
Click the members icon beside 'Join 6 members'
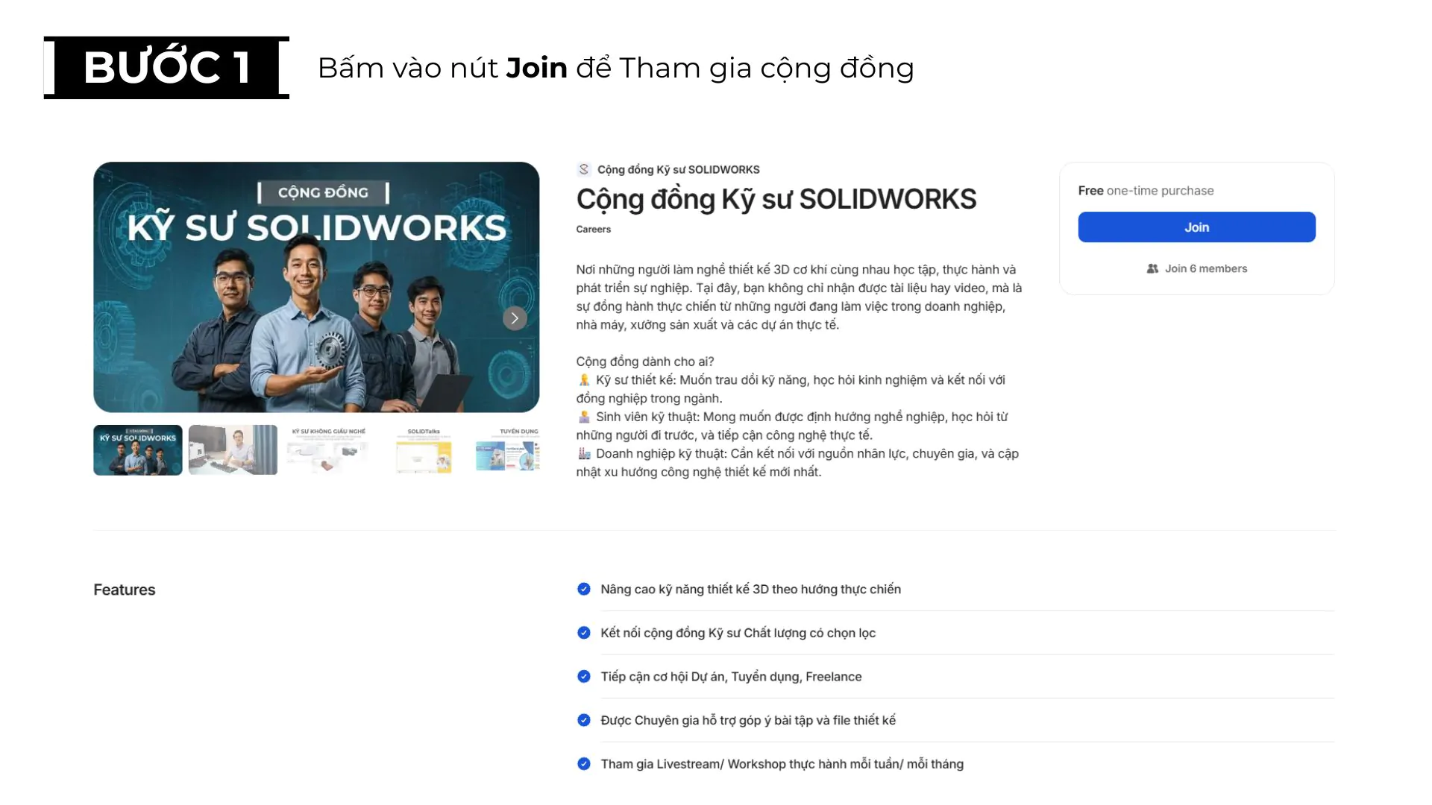pos(1152,268)
